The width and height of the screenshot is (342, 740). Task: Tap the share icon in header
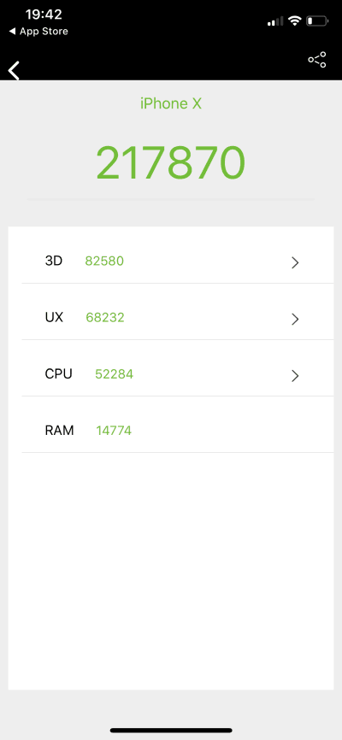click(x=317, y=60)
